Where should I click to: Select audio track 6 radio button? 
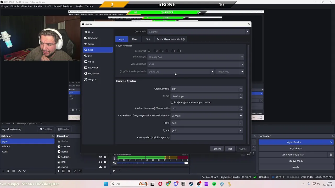coord(179,51)
